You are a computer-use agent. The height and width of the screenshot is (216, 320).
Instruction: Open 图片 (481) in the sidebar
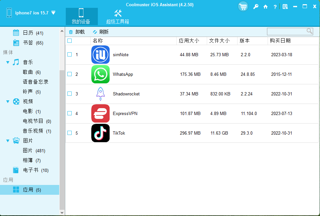point(34,151)
